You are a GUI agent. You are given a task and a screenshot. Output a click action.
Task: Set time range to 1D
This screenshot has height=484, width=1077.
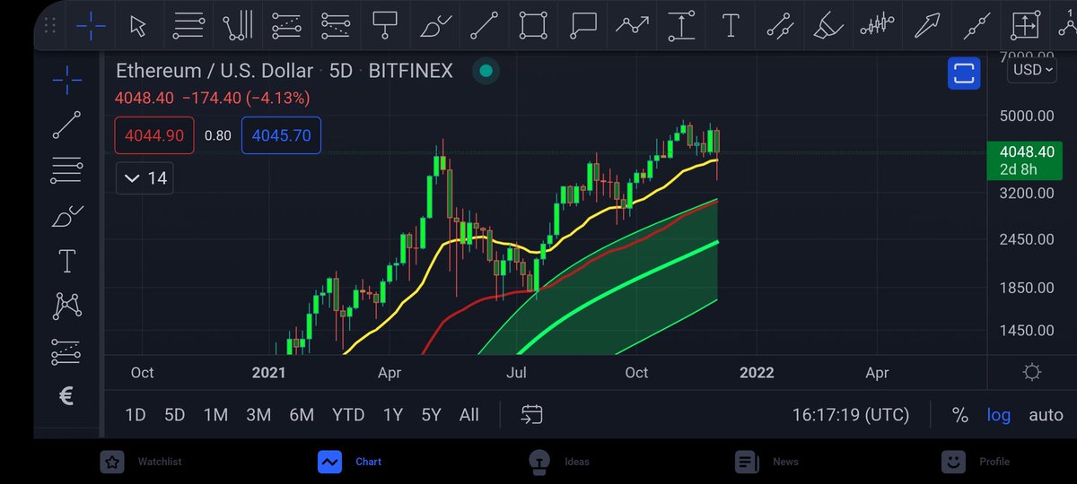pyautogui.click(x=135, y=415)
